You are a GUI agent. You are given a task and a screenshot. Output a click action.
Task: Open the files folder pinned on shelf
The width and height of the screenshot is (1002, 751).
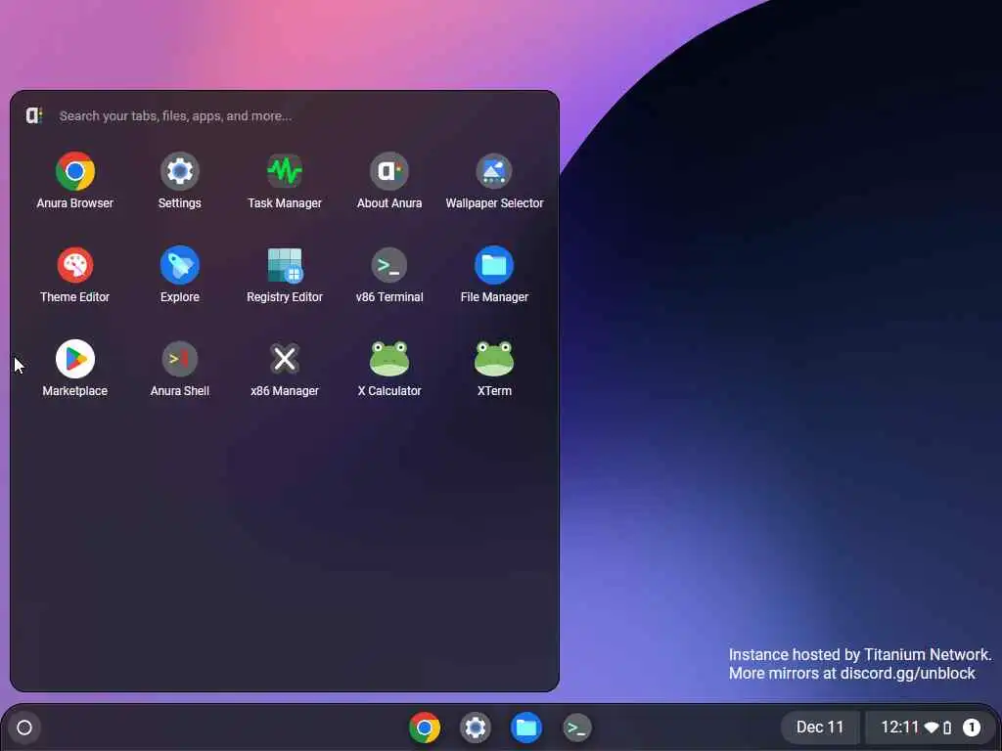click(x=525, y=728)
